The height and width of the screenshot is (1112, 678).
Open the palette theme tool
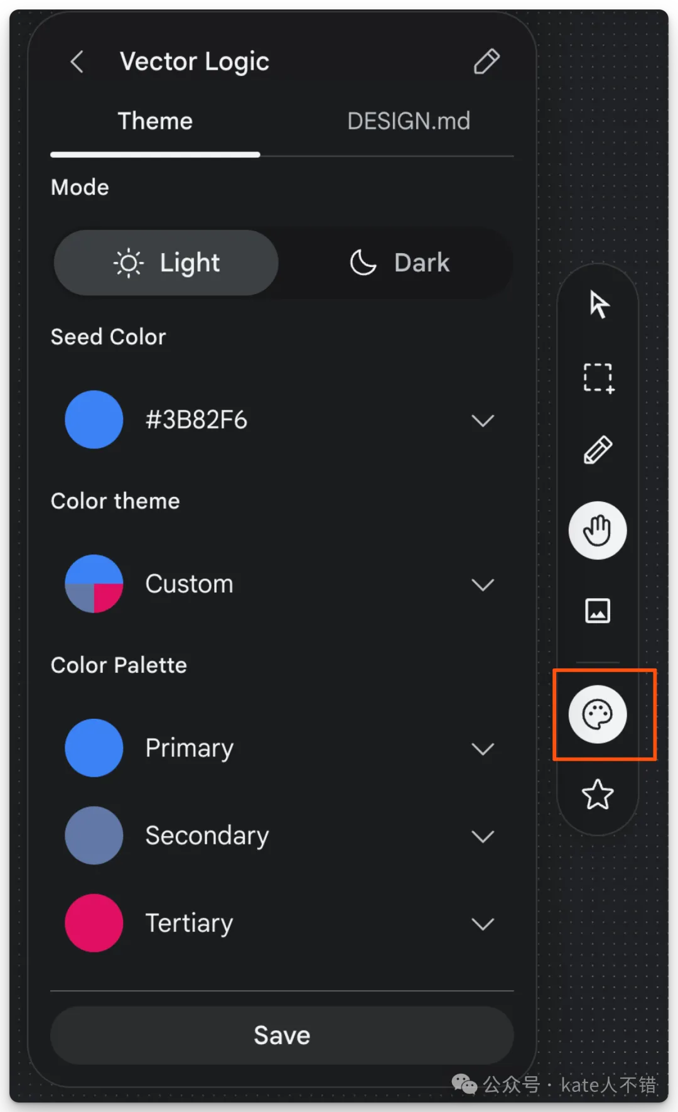[598, 714]
